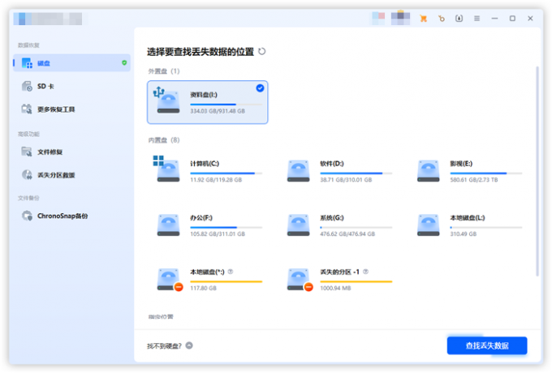Minimize the application window
552x373 pixels.
[494, 19]
